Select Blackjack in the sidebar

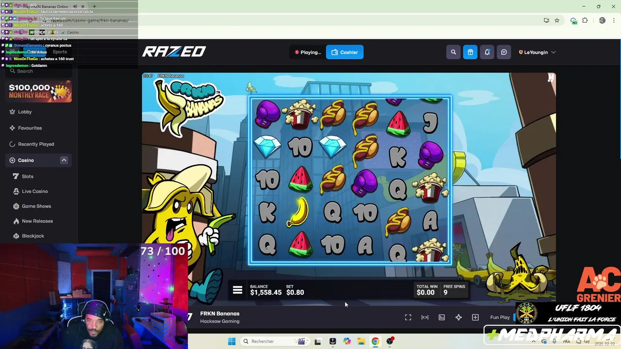pos(33,236)
